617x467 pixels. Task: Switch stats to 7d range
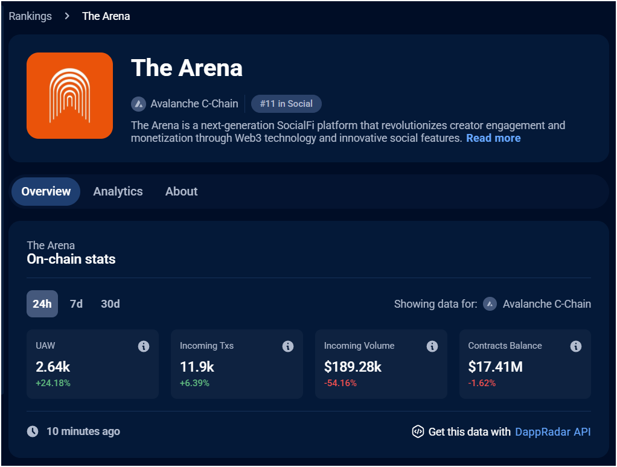(x=76, y=304)
